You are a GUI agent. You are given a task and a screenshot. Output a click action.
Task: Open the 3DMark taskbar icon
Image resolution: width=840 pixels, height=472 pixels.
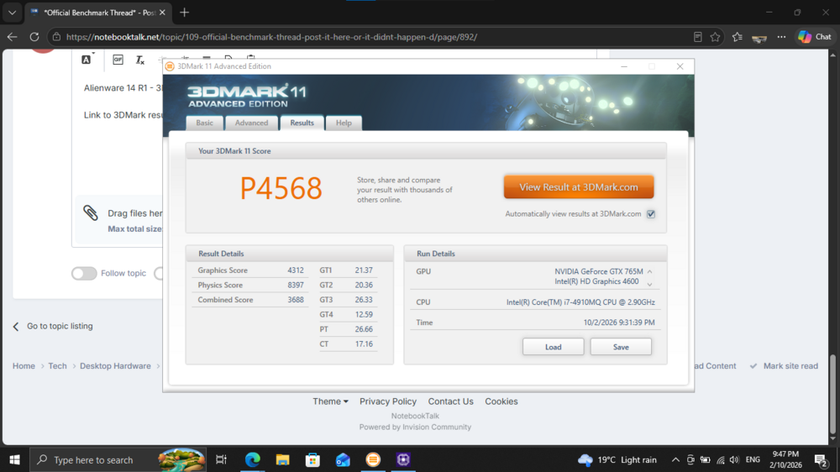[373, 459]
